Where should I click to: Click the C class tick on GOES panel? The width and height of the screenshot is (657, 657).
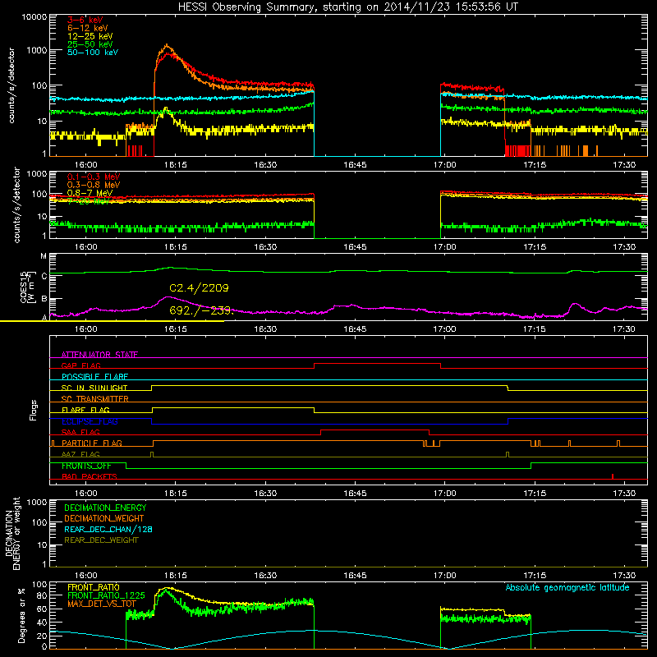[44, 276]
